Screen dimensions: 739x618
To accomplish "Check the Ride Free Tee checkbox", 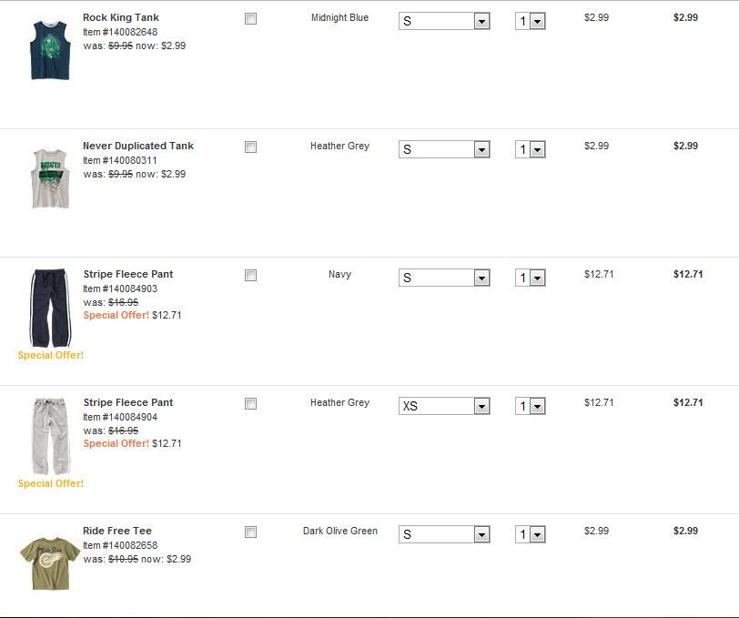I will click(251, 532).
